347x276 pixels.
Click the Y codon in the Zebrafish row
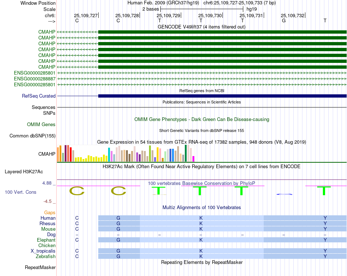coord(325,256)
